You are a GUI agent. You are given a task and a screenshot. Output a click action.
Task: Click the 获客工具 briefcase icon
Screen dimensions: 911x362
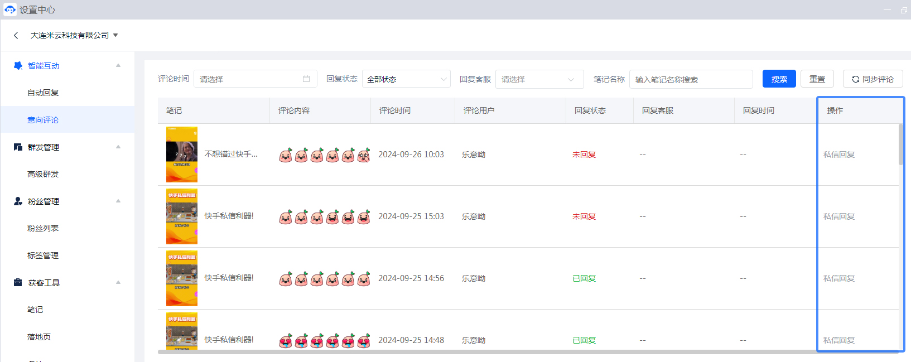click(x=18, y=283)
